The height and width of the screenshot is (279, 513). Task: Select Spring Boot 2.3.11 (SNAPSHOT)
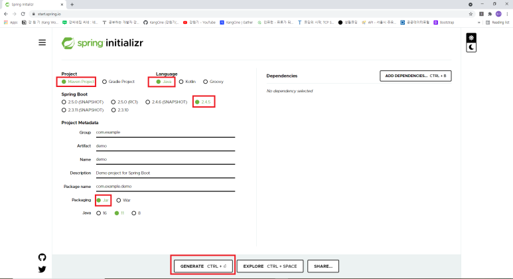click(82, 110)
